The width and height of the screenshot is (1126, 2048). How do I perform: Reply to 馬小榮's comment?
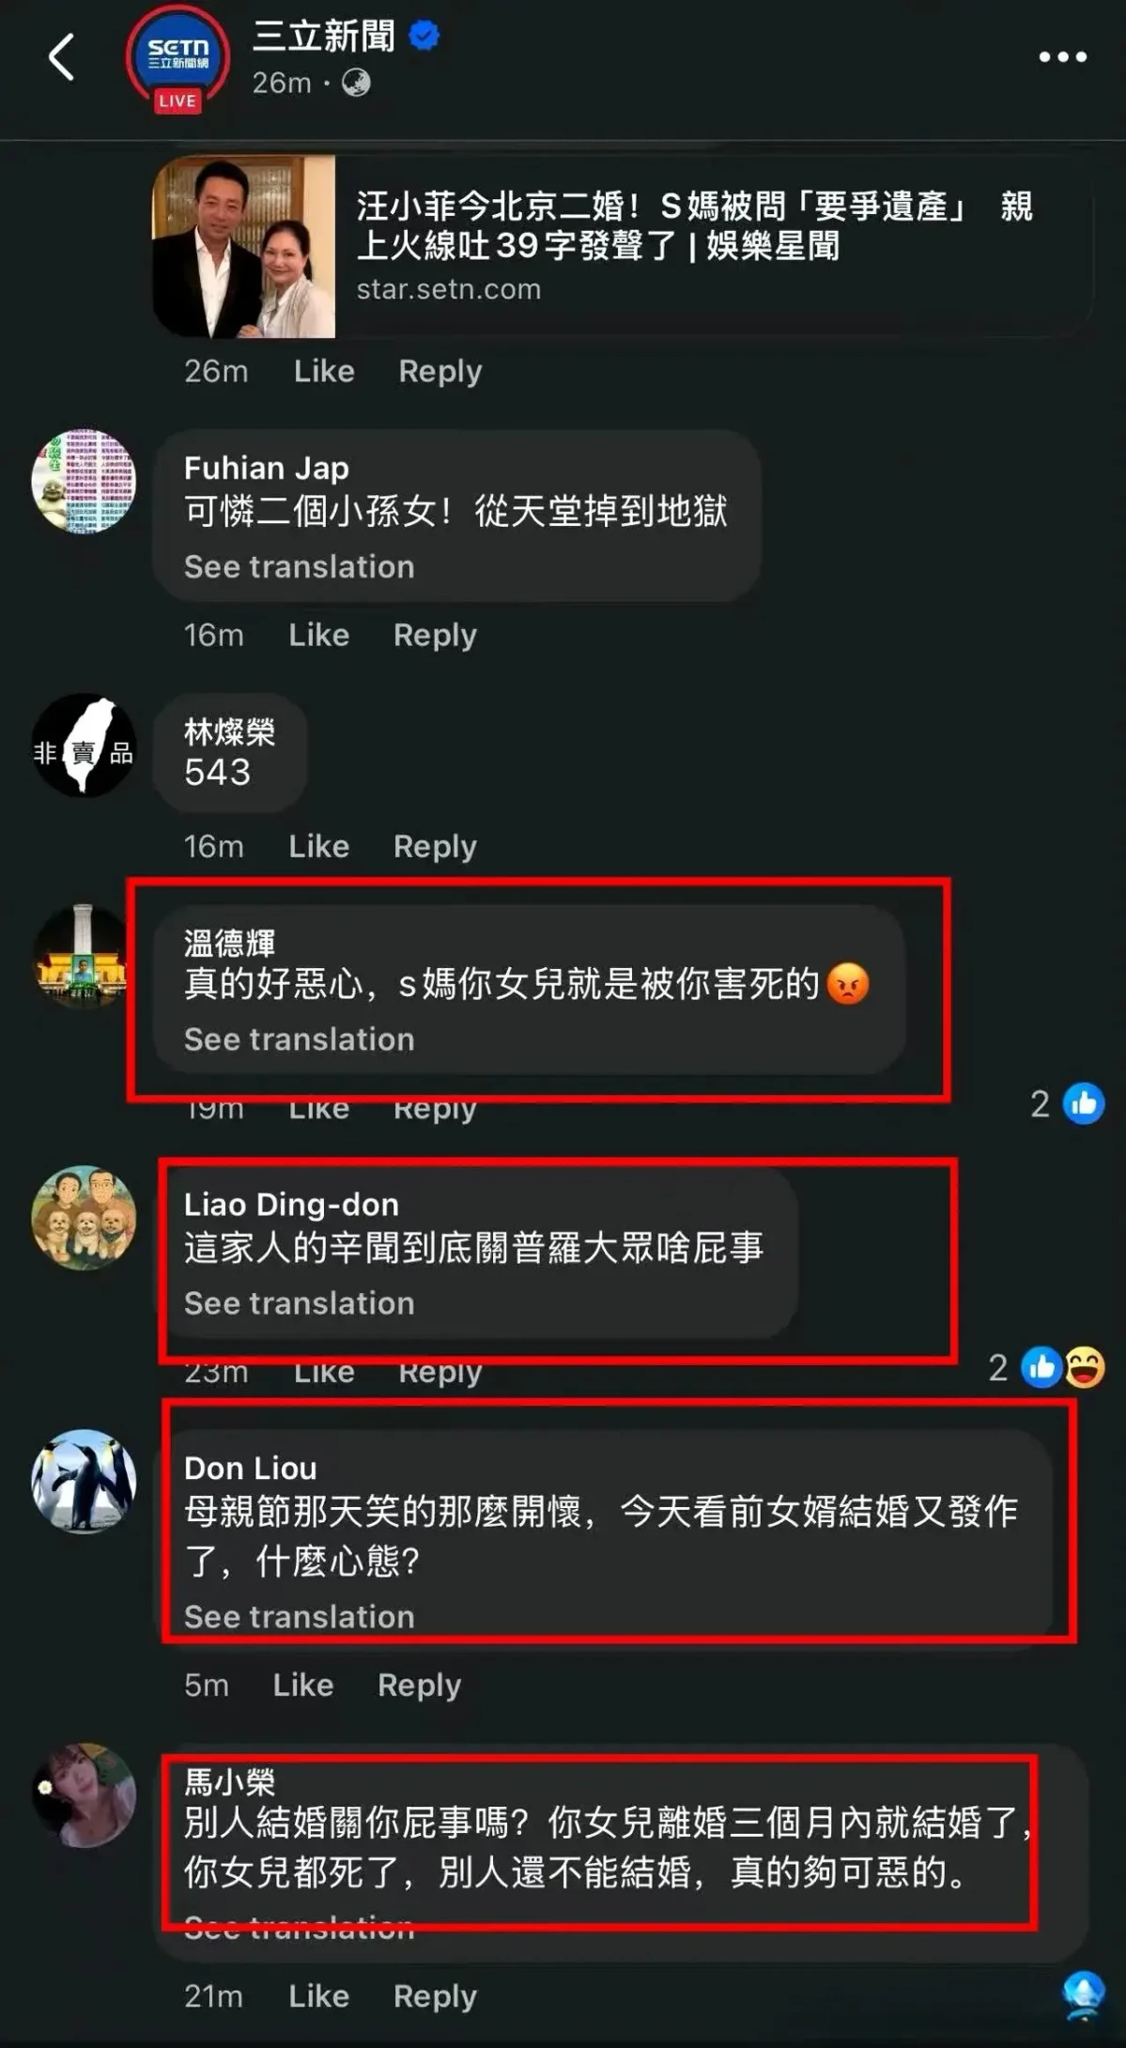pyautogui.click(x=435, y=1996)
